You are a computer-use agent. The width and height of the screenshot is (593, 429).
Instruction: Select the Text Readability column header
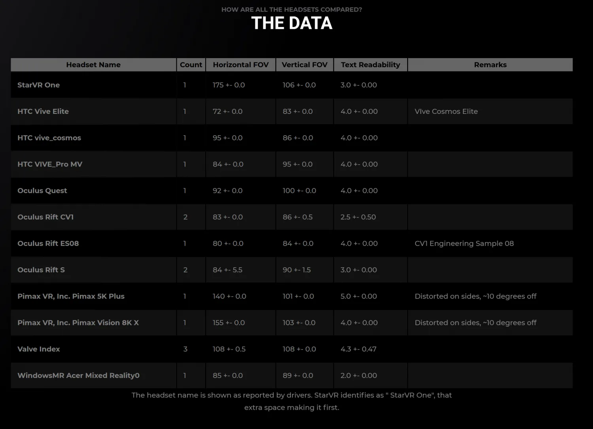click(370, 65)
